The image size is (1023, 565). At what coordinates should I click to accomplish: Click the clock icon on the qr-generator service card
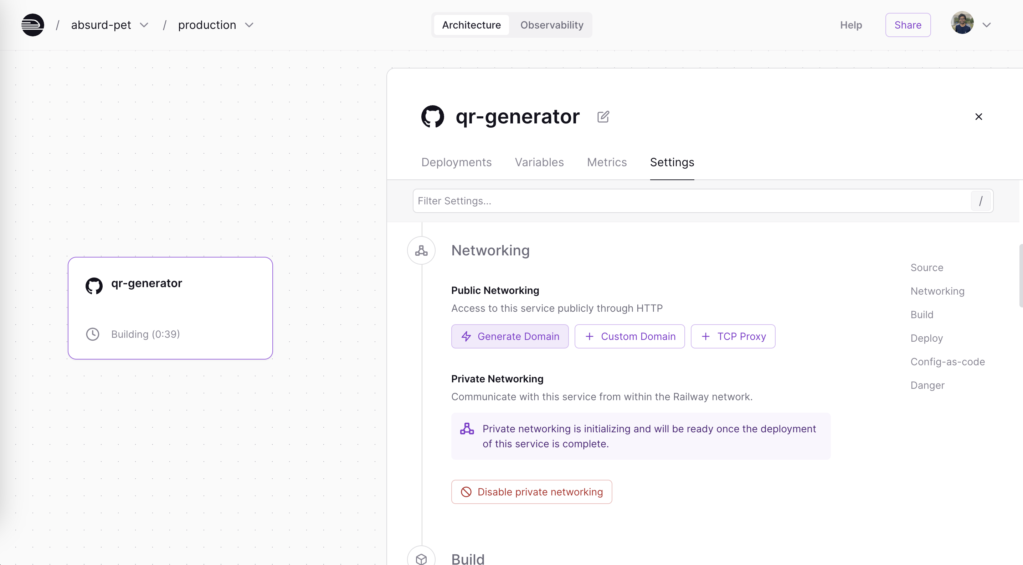93,334
